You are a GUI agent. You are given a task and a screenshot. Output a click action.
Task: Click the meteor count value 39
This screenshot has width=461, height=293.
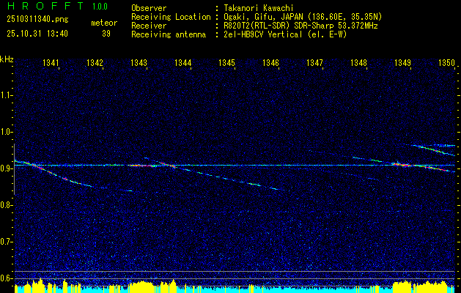105,33
